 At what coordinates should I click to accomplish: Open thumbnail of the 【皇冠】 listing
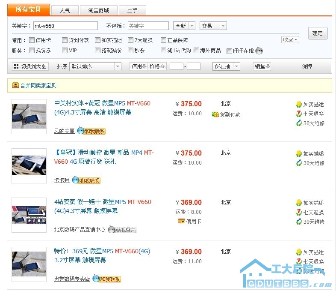[29, 165]
